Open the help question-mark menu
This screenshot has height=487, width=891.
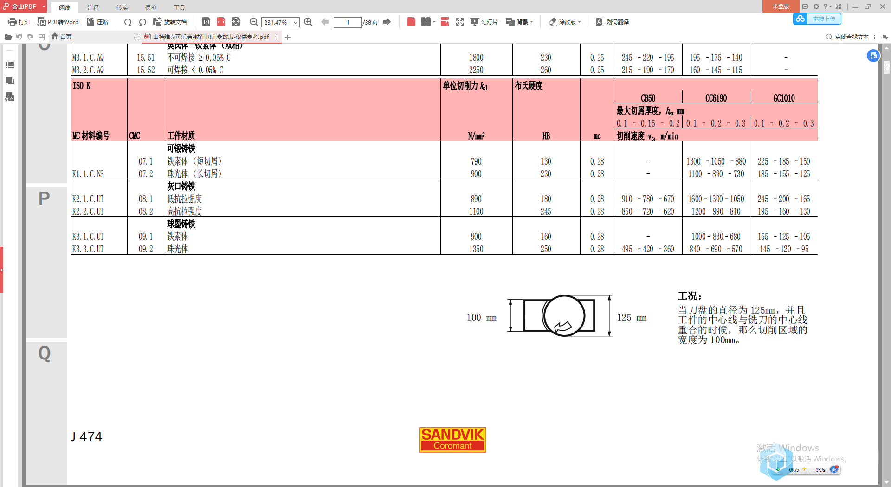click(827, 6)
